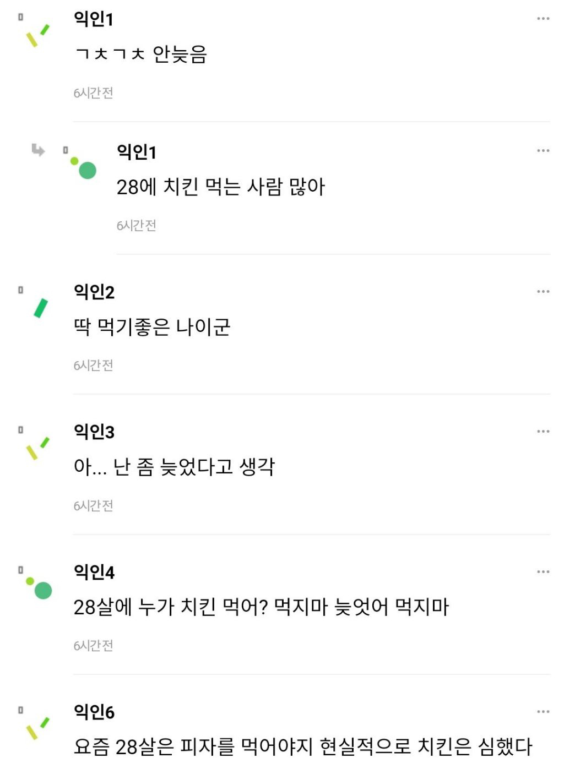The height and width of the screenshot is (774, 564).
Task: Click 익인3's profile avatar
Action: pyautogui.click(x=37, y=448)
